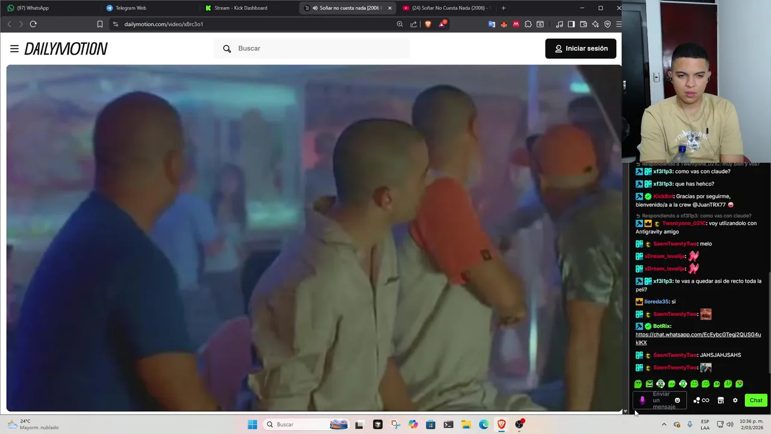This screenshot has width=771, height=434.
Task: Focus the Dailymotion Buscar search field
Action: click(x=312, y=48)
